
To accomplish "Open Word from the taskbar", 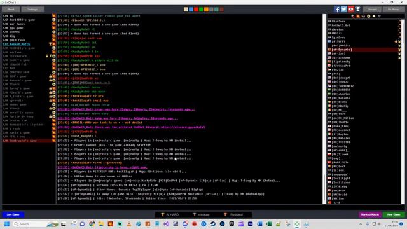I will pyautogui.click(x=259, y=224).
